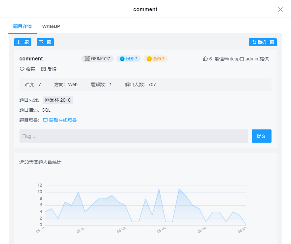Viewport: 291px width, 244px height.
Task: Click the 06-02 axis label
Action: (x=121, y=230)
